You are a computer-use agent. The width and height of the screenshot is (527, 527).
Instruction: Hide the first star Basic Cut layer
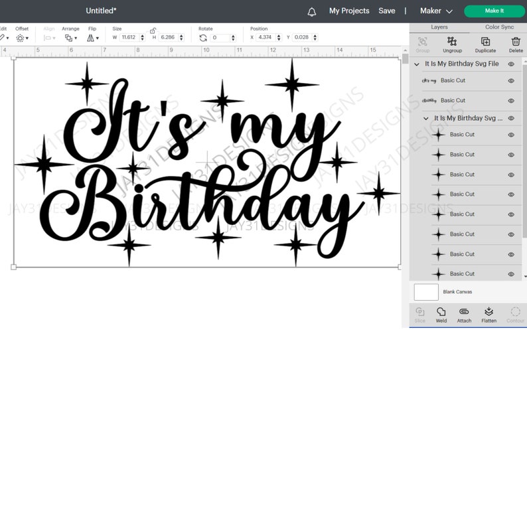(511, 135)
